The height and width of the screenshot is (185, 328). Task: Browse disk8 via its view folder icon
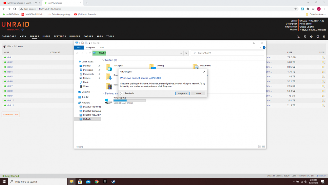(323, 91)
